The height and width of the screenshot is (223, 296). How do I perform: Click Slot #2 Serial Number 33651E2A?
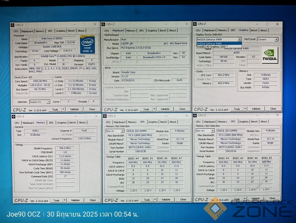231,151
